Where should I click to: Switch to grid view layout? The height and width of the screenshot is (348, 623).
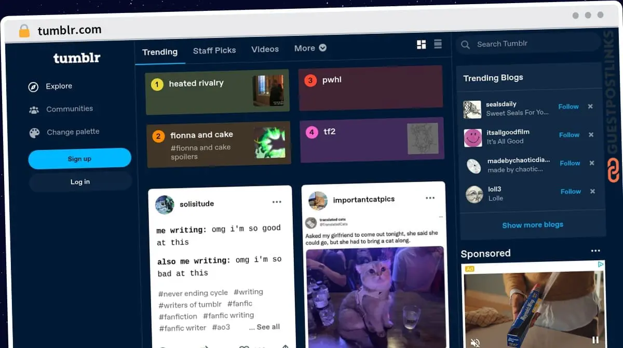point(421,45)
